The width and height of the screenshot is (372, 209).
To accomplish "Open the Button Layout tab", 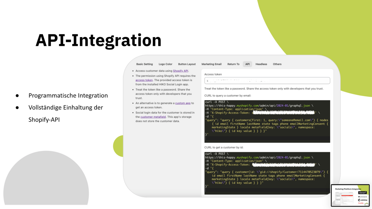I will pyautogui.click(x=187, y=64).
